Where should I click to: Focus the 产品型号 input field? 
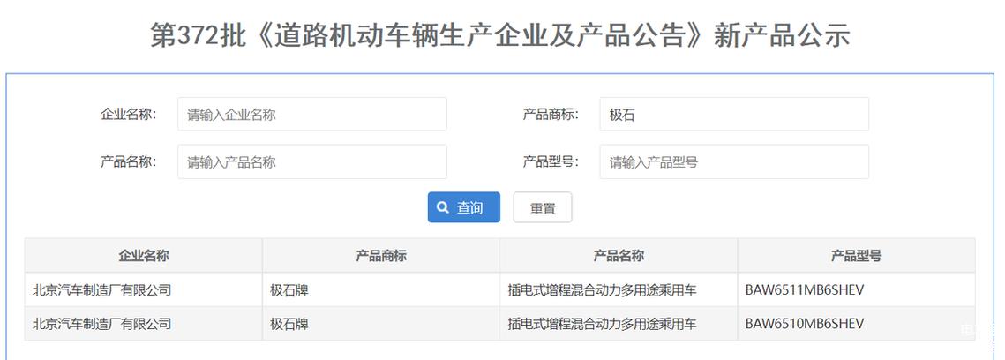click(734, 162)
